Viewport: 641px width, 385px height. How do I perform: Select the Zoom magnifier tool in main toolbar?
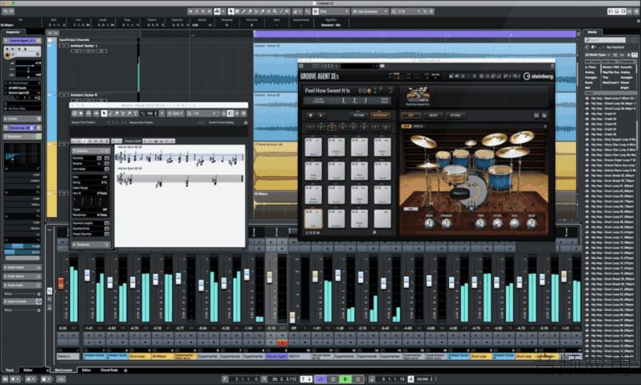click(275, 12)
